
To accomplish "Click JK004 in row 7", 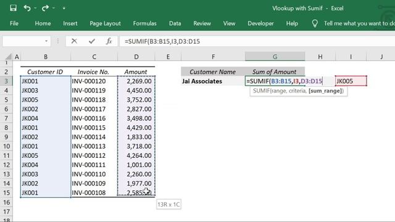I will click(46, 118).
